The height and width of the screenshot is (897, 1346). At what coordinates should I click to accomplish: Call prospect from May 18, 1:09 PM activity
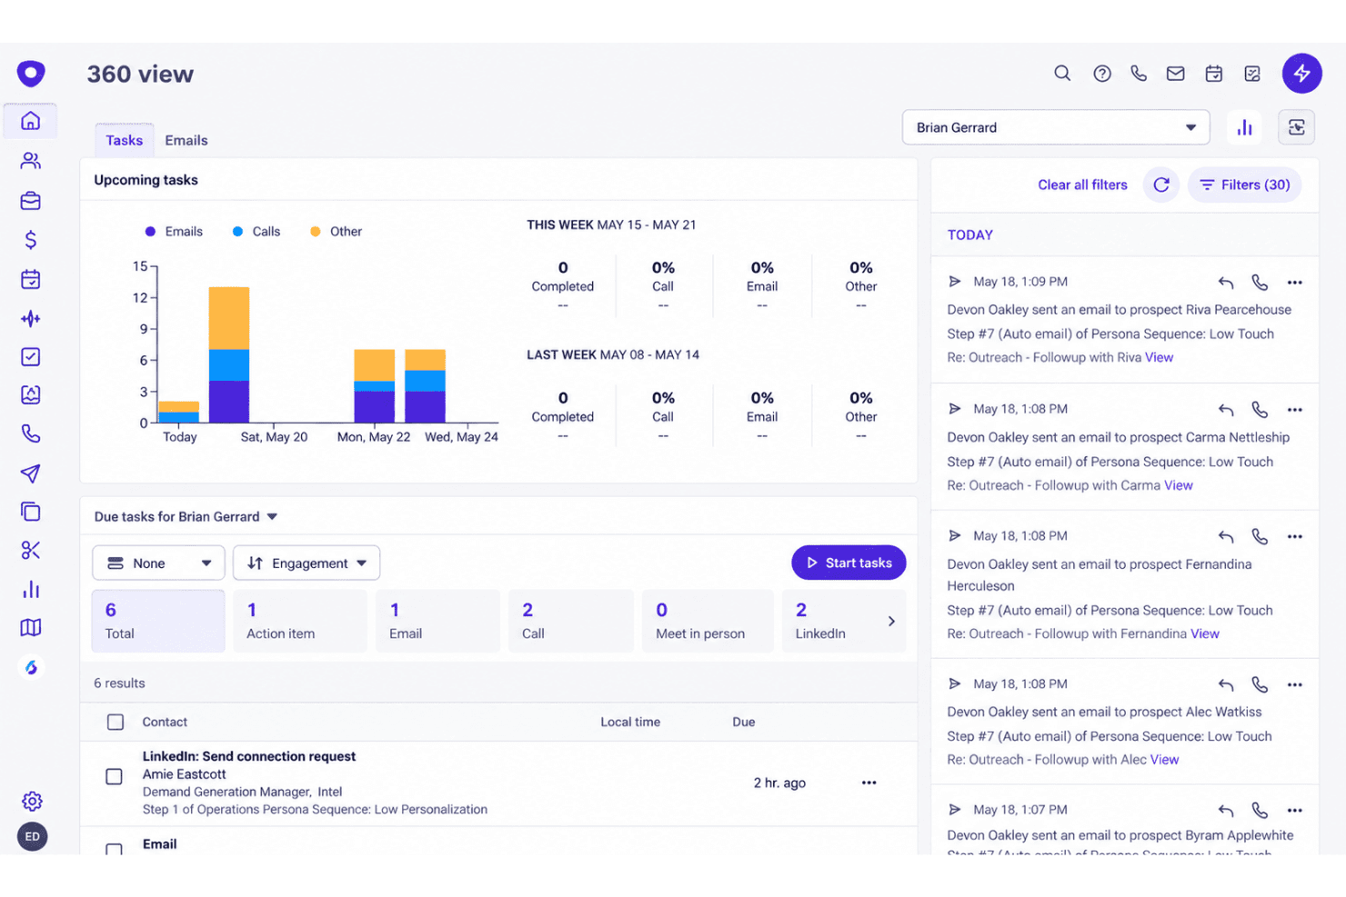[x=1260, y=283]
